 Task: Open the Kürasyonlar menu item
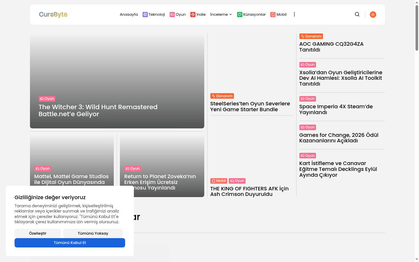[251, 15]
